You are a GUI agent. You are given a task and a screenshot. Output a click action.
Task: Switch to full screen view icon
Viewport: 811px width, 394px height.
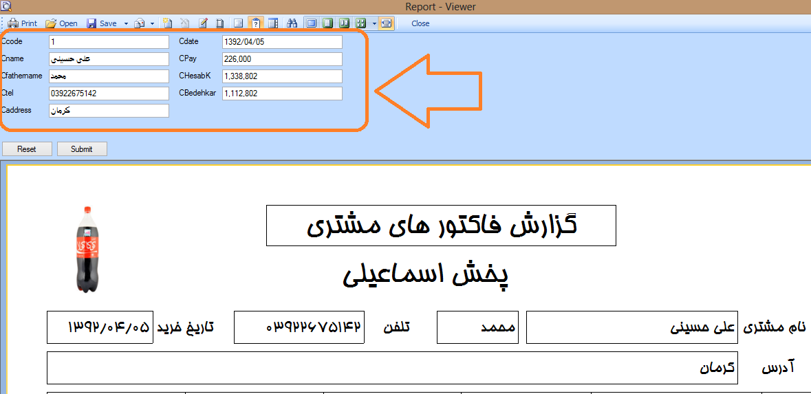tap(311, 23)
